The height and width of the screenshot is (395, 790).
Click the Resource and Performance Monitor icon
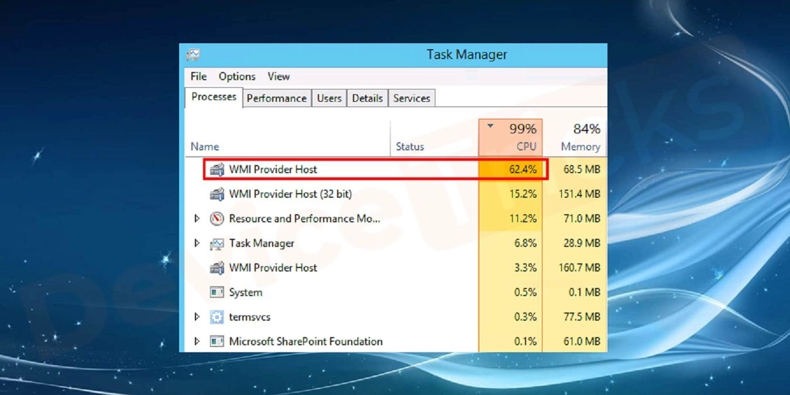pyautogui.click(x=215, y=218)
